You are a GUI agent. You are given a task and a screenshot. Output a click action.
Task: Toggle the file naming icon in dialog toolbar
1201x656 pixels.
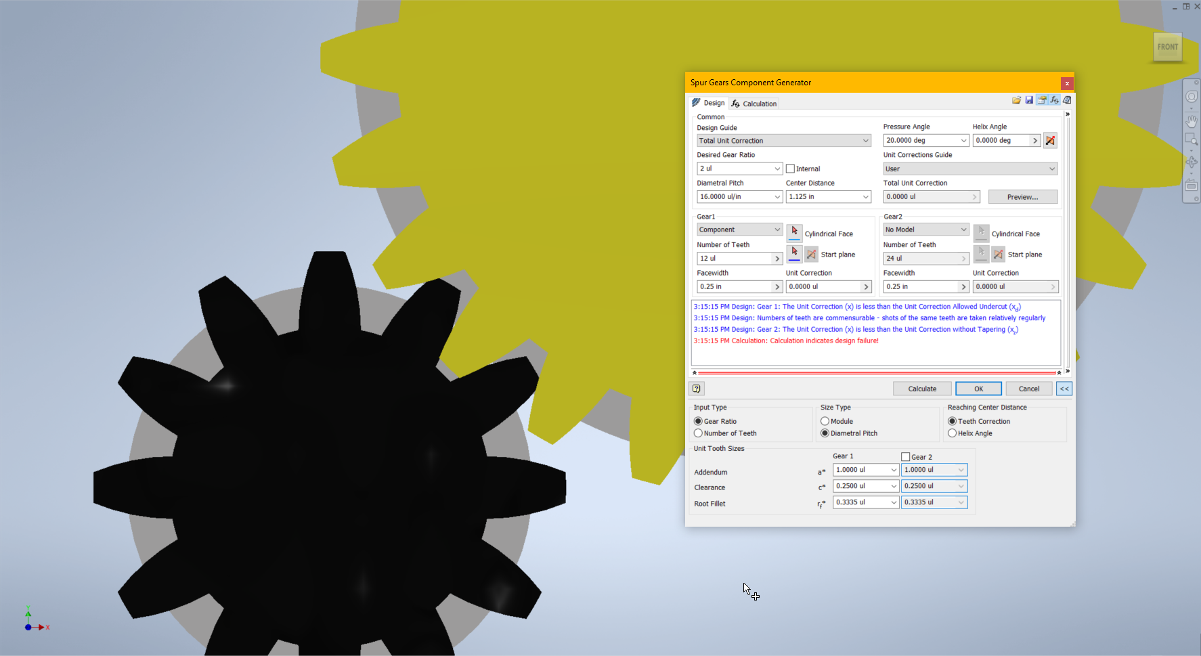pyautogui.click(x=1042, y=100)
